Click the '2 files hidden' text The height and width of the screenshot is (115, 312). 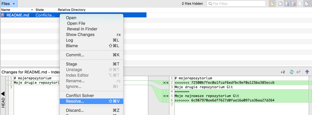pyautogui.click(x=192, y=4)
